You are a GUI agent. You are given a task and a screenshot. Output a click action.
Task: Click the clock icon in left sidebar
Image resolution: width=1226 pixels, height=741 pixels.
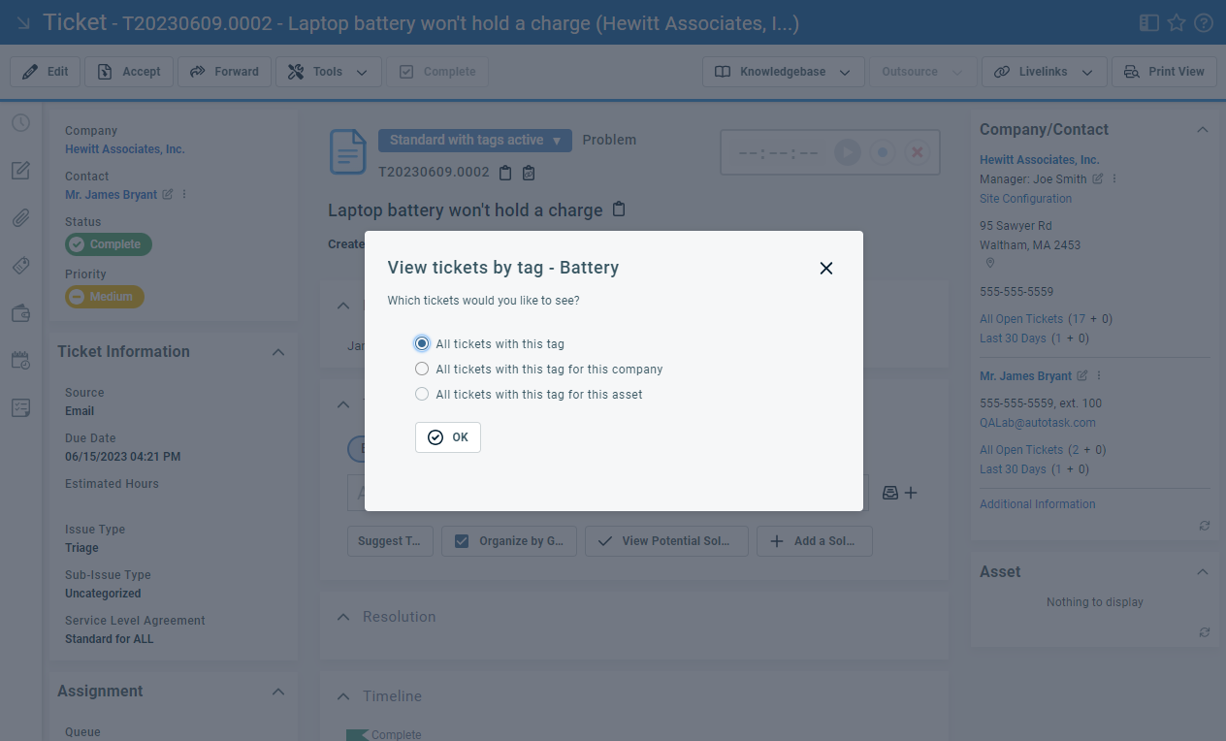[20, 123]
